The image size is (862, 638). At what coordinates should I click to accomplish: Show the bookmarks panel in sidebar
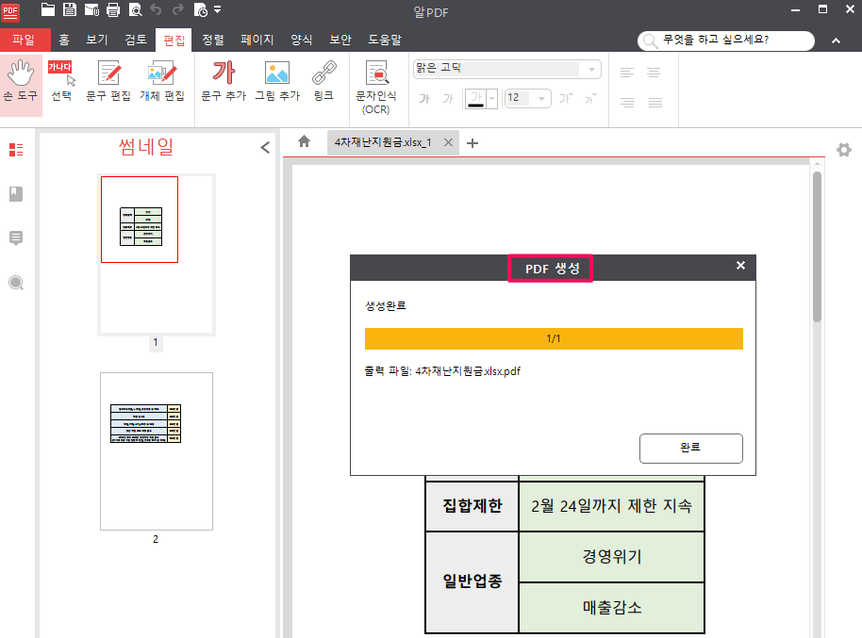[15, 193]
